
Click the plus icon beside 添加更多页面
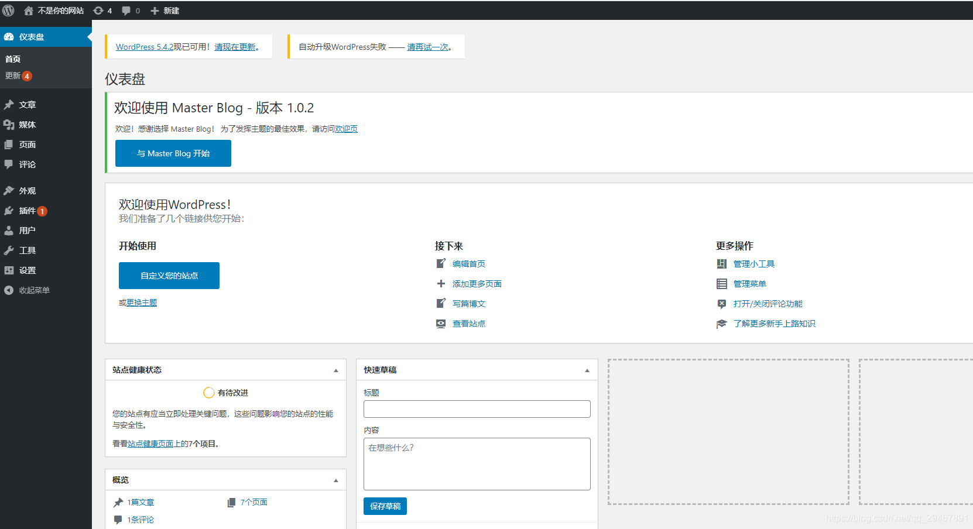(441, 284)
